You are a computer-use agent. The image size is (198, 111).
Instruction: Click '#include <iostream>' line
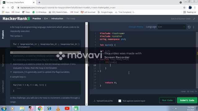tap(112, 33)
